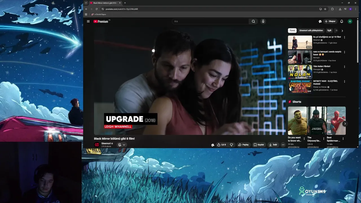Click site info icon in address bar
Screen dimensions: 361x203
point(103,9)
